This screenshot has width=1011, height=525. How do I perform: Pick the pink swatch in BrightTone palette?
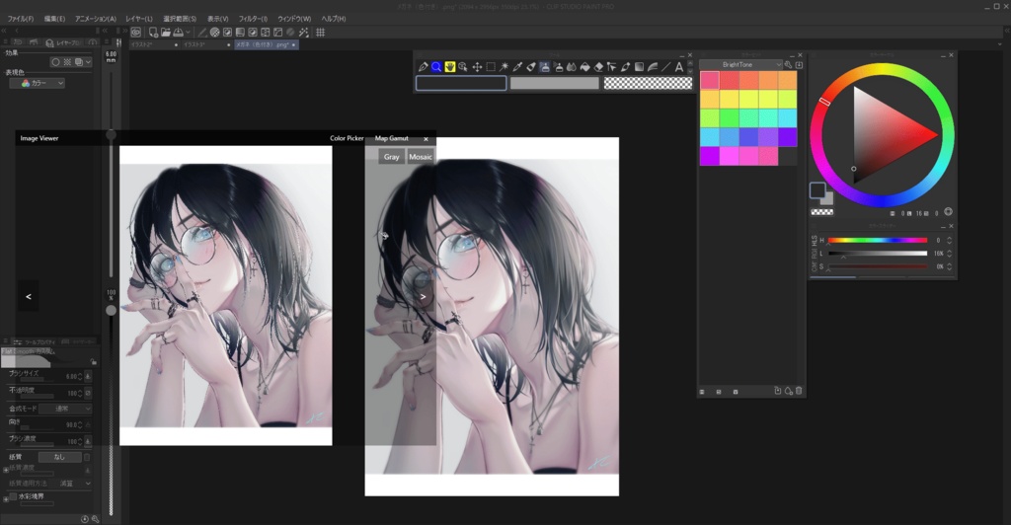pos(710,81)
